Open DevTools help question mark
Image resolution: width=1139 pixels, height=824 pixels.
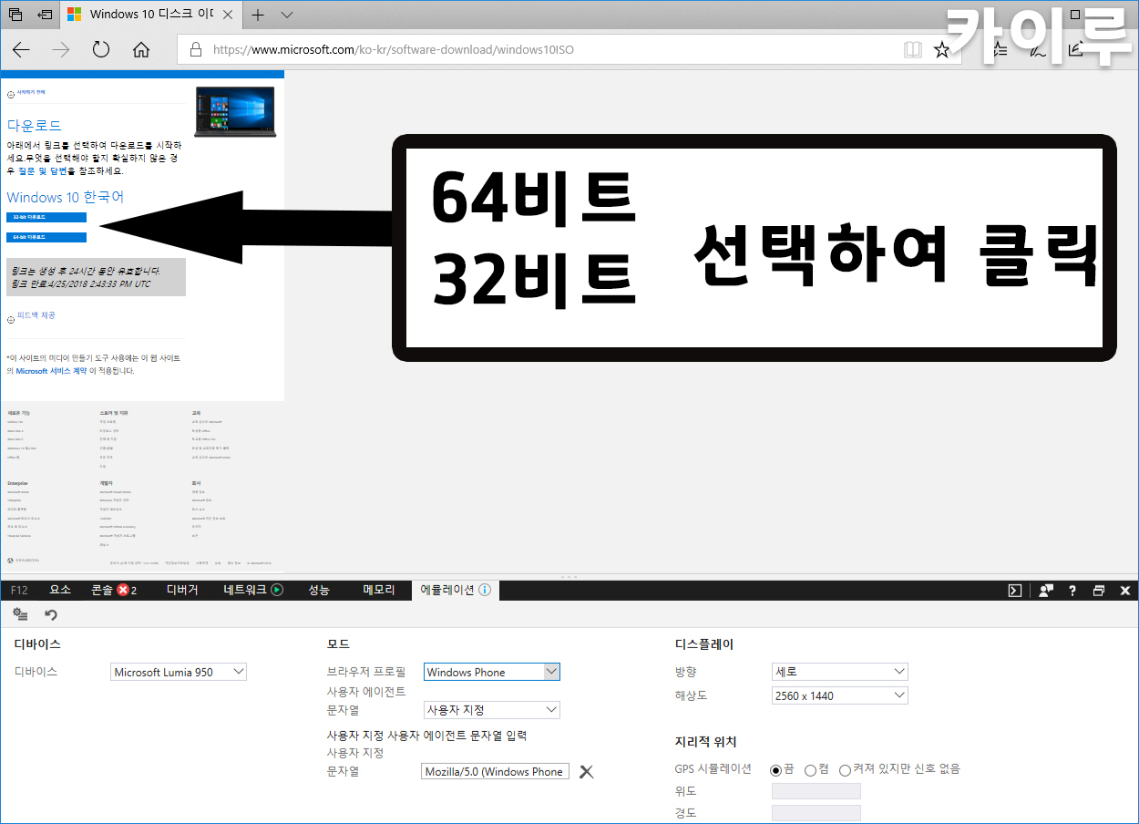[x=1072, y=590]
